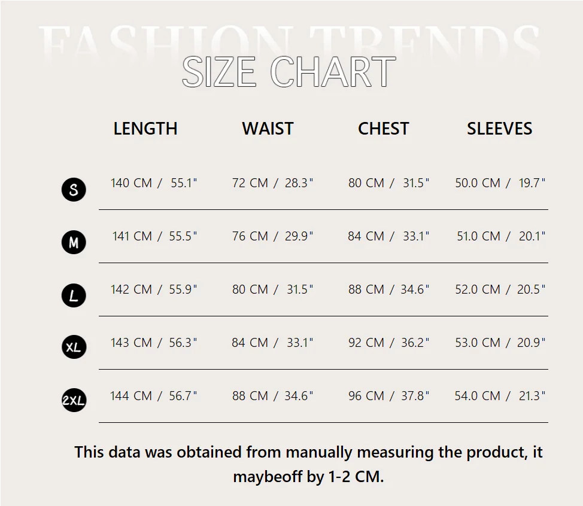Click the SLEEVES column header

[x=499, y=129]
